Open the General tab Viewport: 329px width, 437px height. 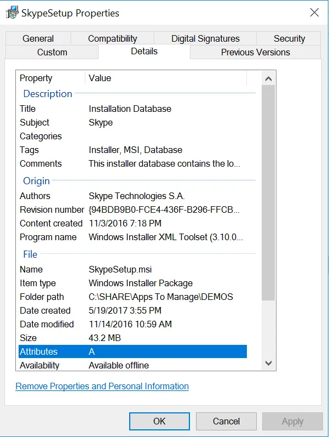38,38
